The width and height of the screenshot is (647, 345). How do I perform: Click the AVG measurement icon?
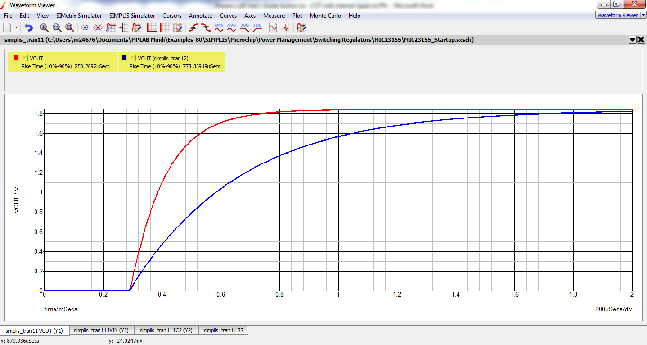click(232, 27)
